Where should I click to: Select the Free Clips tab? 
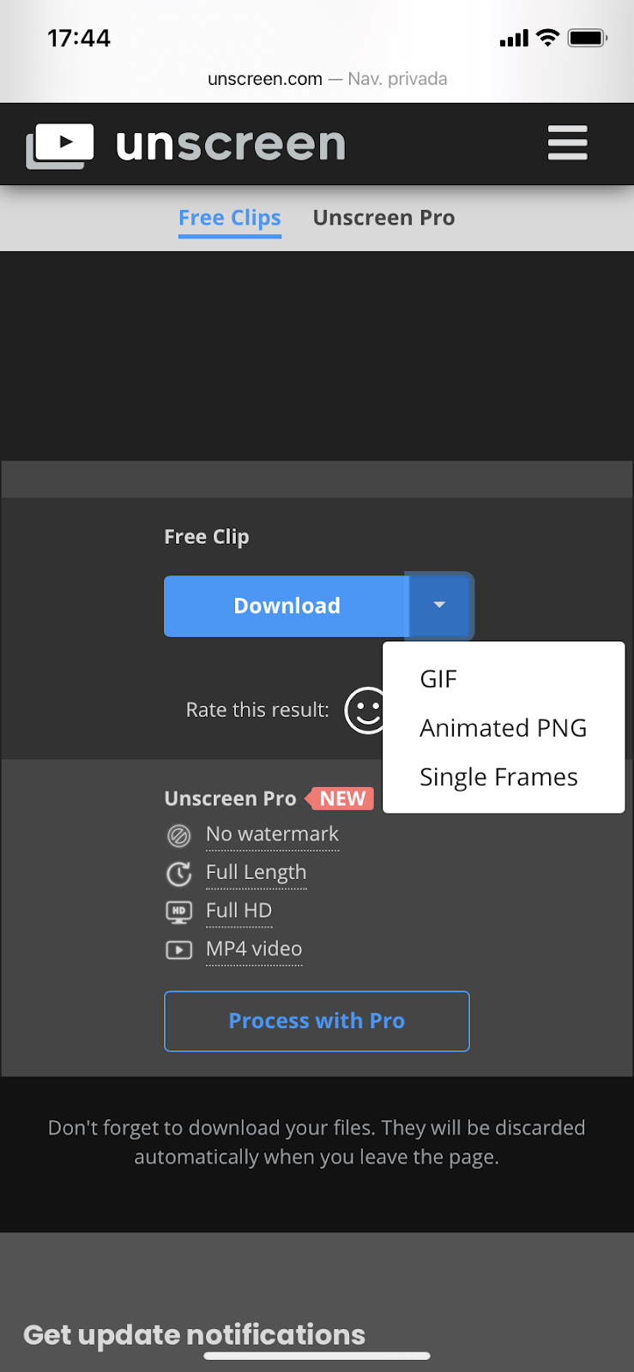point(229,217)
